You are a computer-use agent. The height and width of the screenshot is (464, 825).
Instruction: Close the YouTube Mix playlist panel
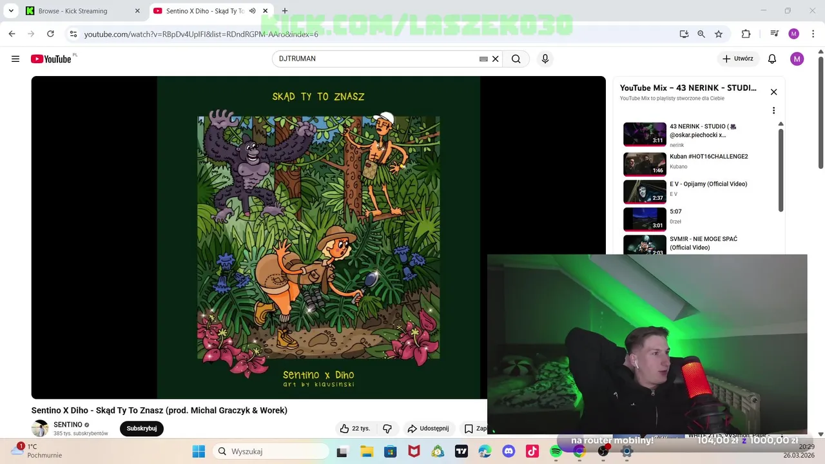pyautogui.click(x=773, y=92)
